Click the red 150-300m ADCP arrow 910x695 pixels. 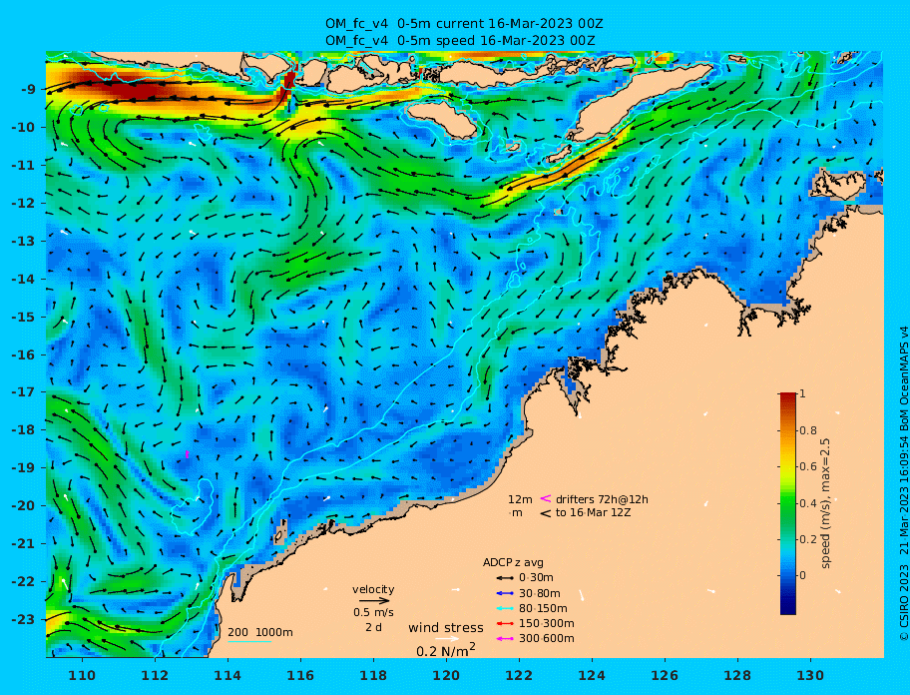coord(505,623)
